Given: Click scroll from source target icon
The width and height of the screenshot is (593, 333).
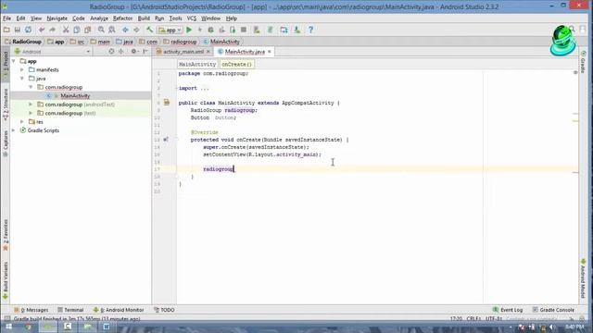Looking at the screenshot, I should click(x=111, y=52).
